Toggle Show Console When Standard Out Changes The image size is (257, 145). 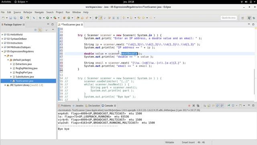[218, 106]
